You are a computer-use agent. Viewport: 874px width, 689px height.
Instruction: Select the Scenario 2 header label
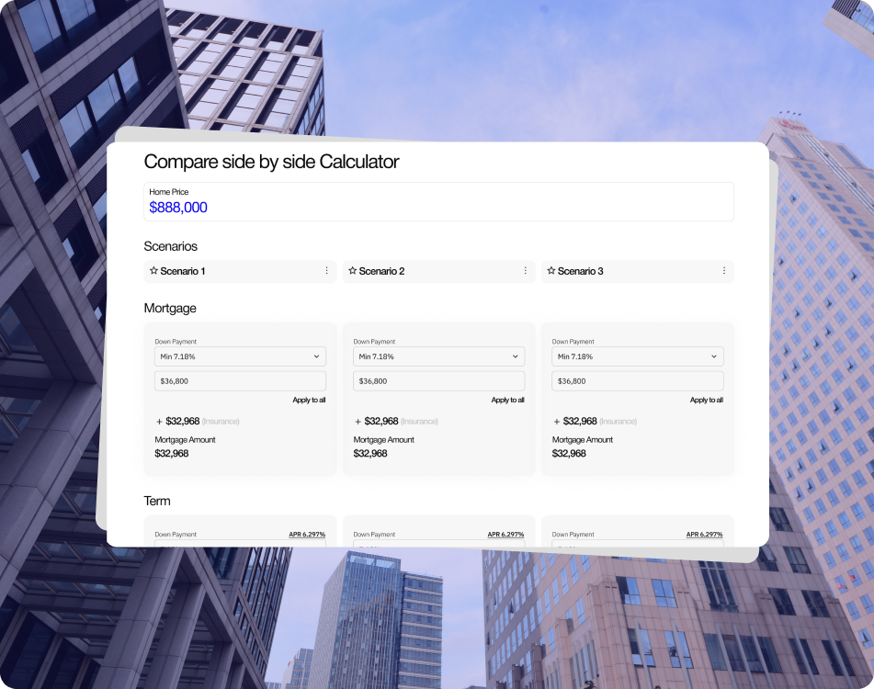(381, 271)
